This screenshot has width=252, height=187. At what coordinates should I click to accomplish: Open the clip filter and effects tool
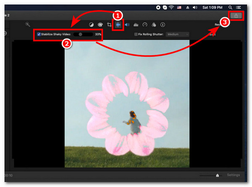[154, 25]
